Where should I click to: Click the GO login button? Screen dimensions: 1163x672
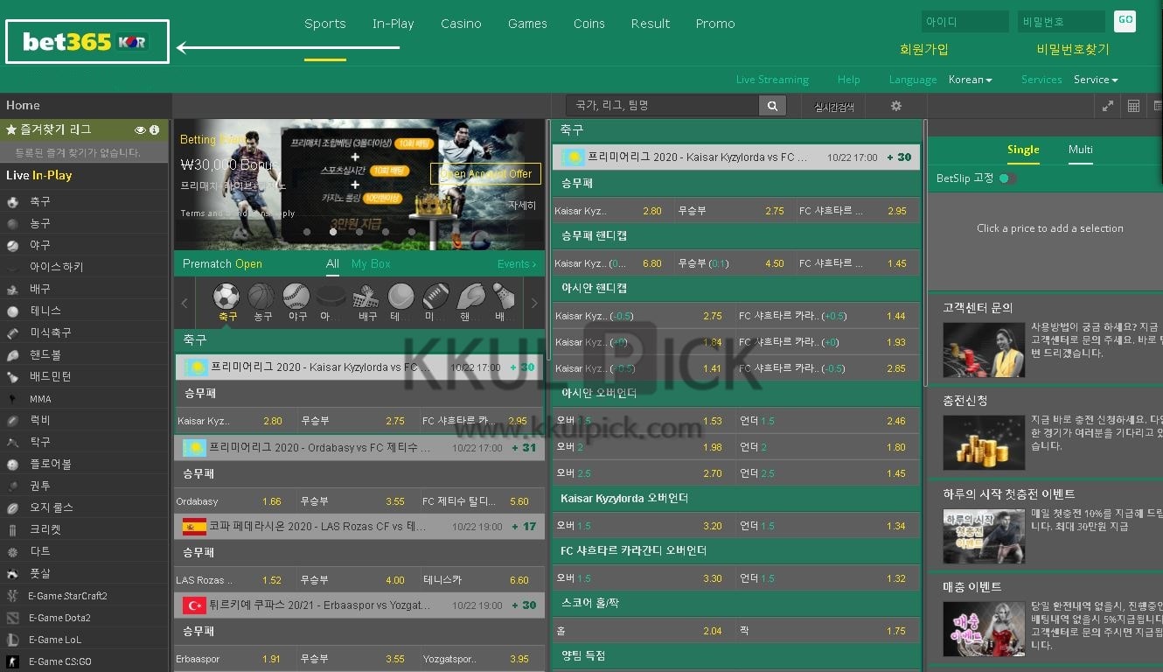[x=1125, y=21]
